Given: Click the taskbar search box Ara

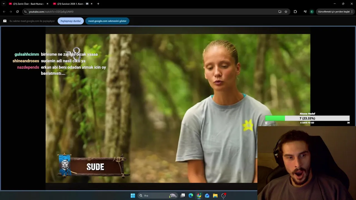Looking at the screenshot, I should 158,196.
